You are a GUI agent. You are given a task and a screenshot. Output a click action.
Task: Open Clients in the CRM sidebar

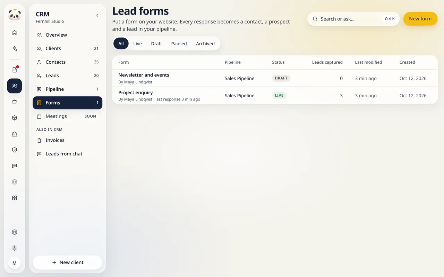68,48
